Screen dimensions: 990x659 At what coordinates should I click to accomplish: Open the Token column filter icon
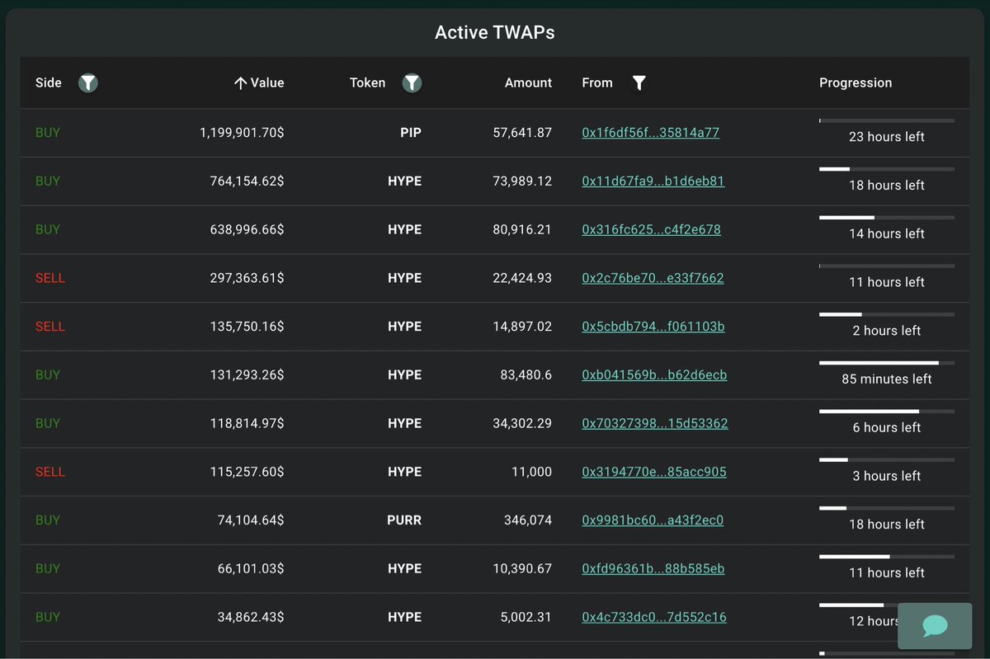click(412, 82)
